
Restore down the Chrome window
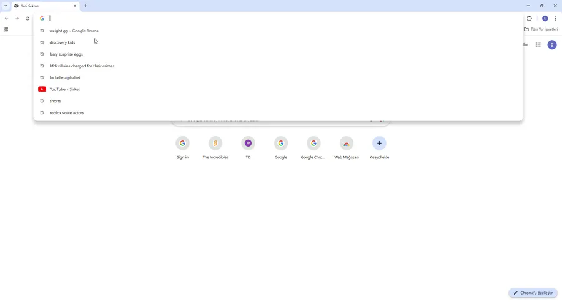541,6
